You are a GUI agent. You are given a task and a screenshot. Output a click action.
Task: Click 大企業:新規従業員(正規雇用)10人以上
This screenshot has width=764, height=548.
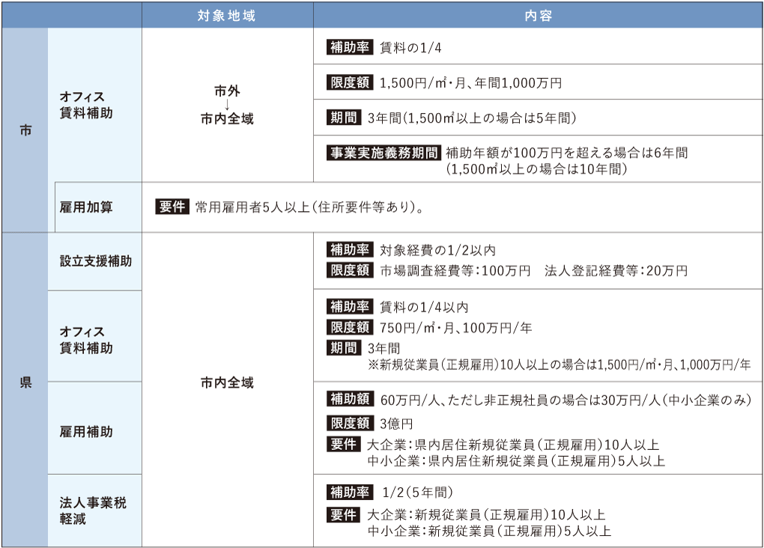pyautogui.click(x=486, y=515)
